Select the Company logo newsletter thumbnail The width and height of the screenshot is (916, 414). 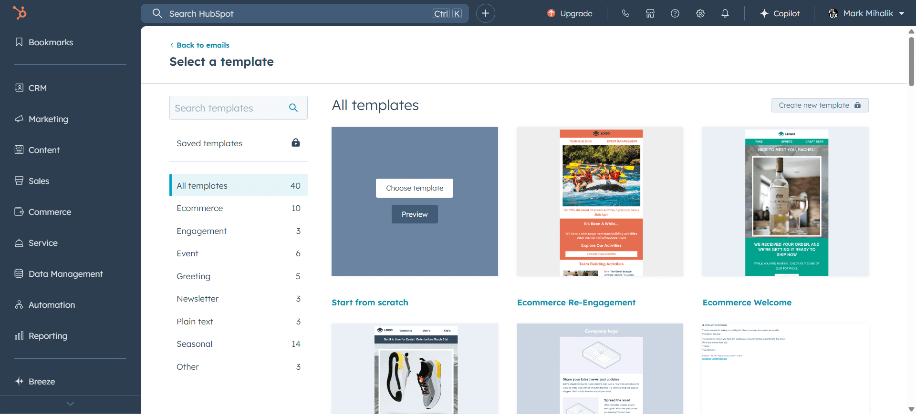(600, 369)
